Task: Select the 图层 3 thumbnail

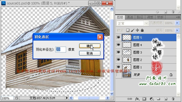Action: [127, 52]
